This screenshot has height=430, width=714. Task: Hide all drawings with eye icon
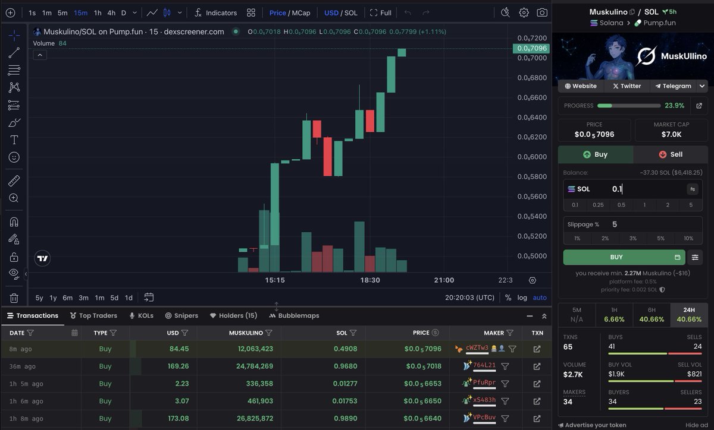[14, 274]
